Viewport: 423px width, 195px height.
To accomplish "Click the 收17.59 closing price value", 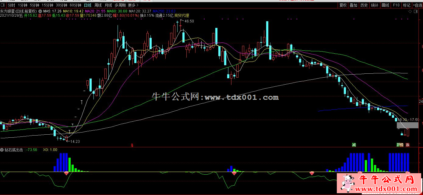I will coord(72,15).
